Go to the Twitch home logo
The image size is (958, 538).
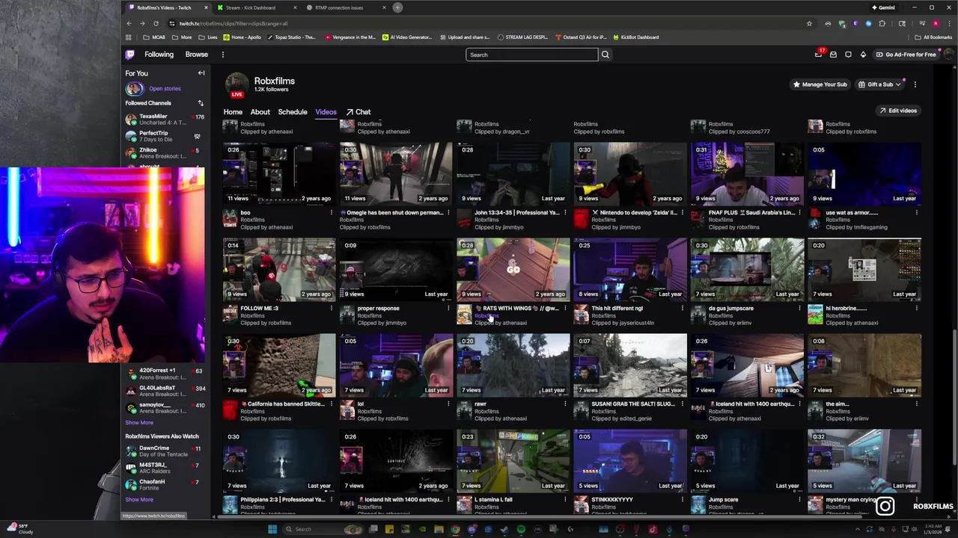(130, 55)
